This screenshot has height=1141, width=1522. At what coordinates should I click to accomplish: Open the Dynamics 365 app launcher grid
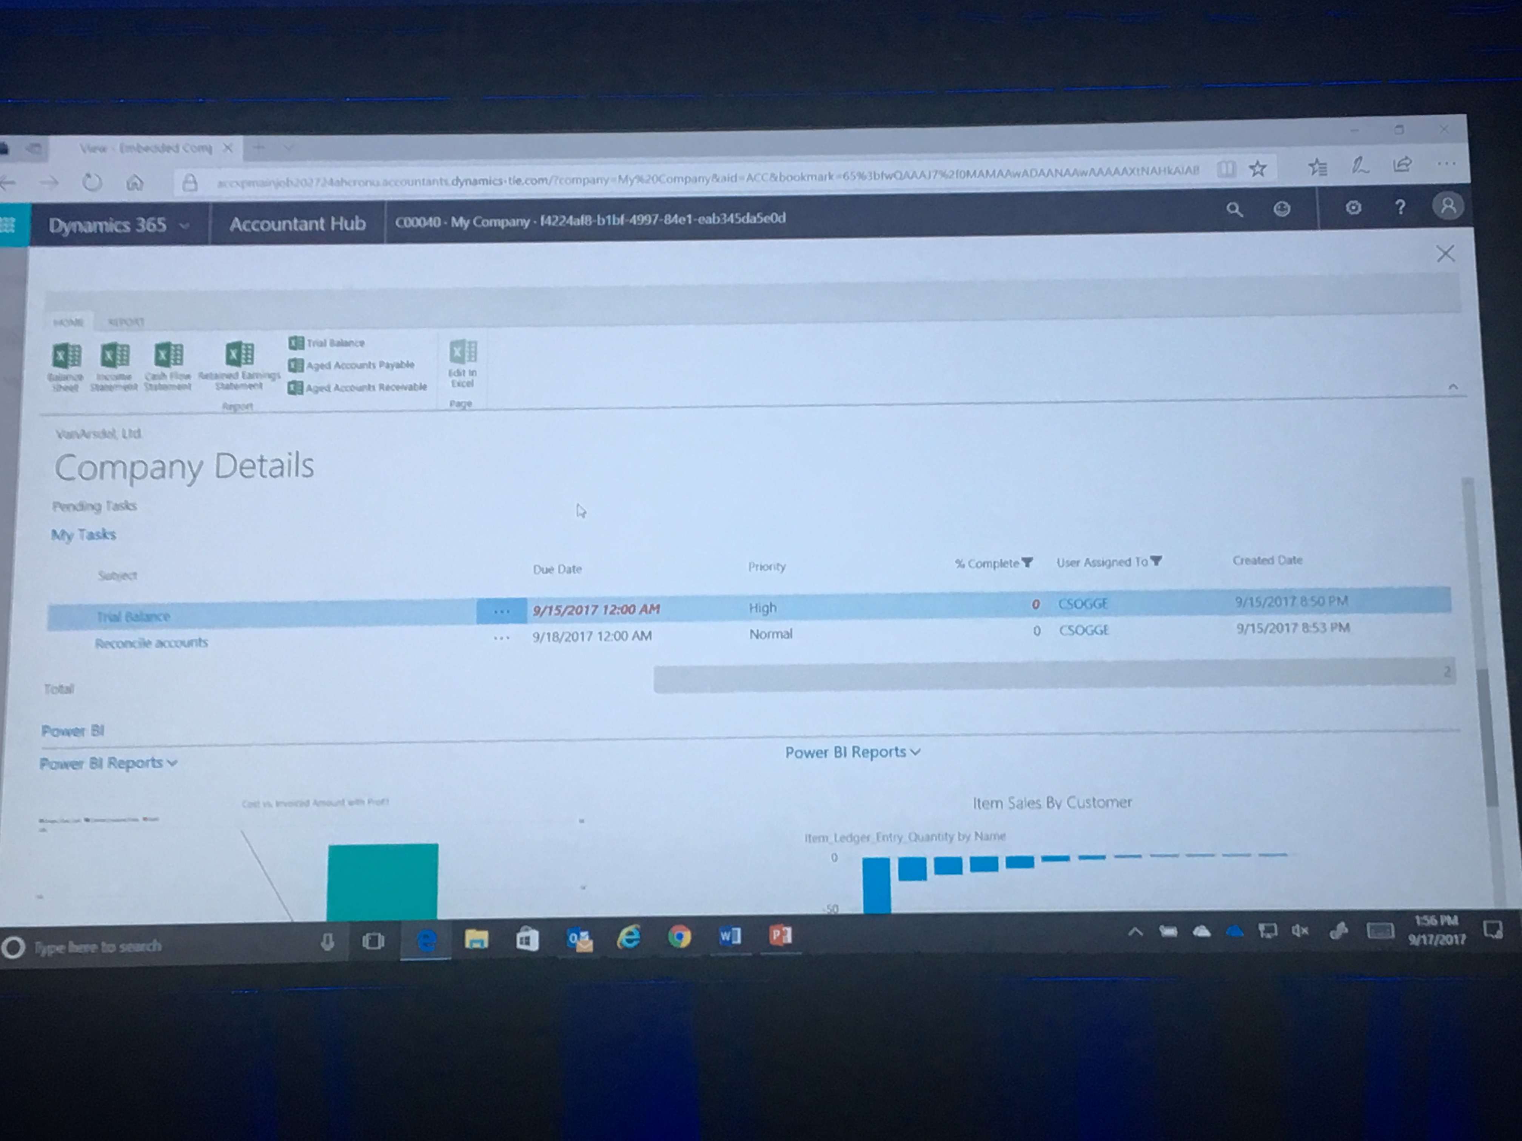(x=8, y=225)
